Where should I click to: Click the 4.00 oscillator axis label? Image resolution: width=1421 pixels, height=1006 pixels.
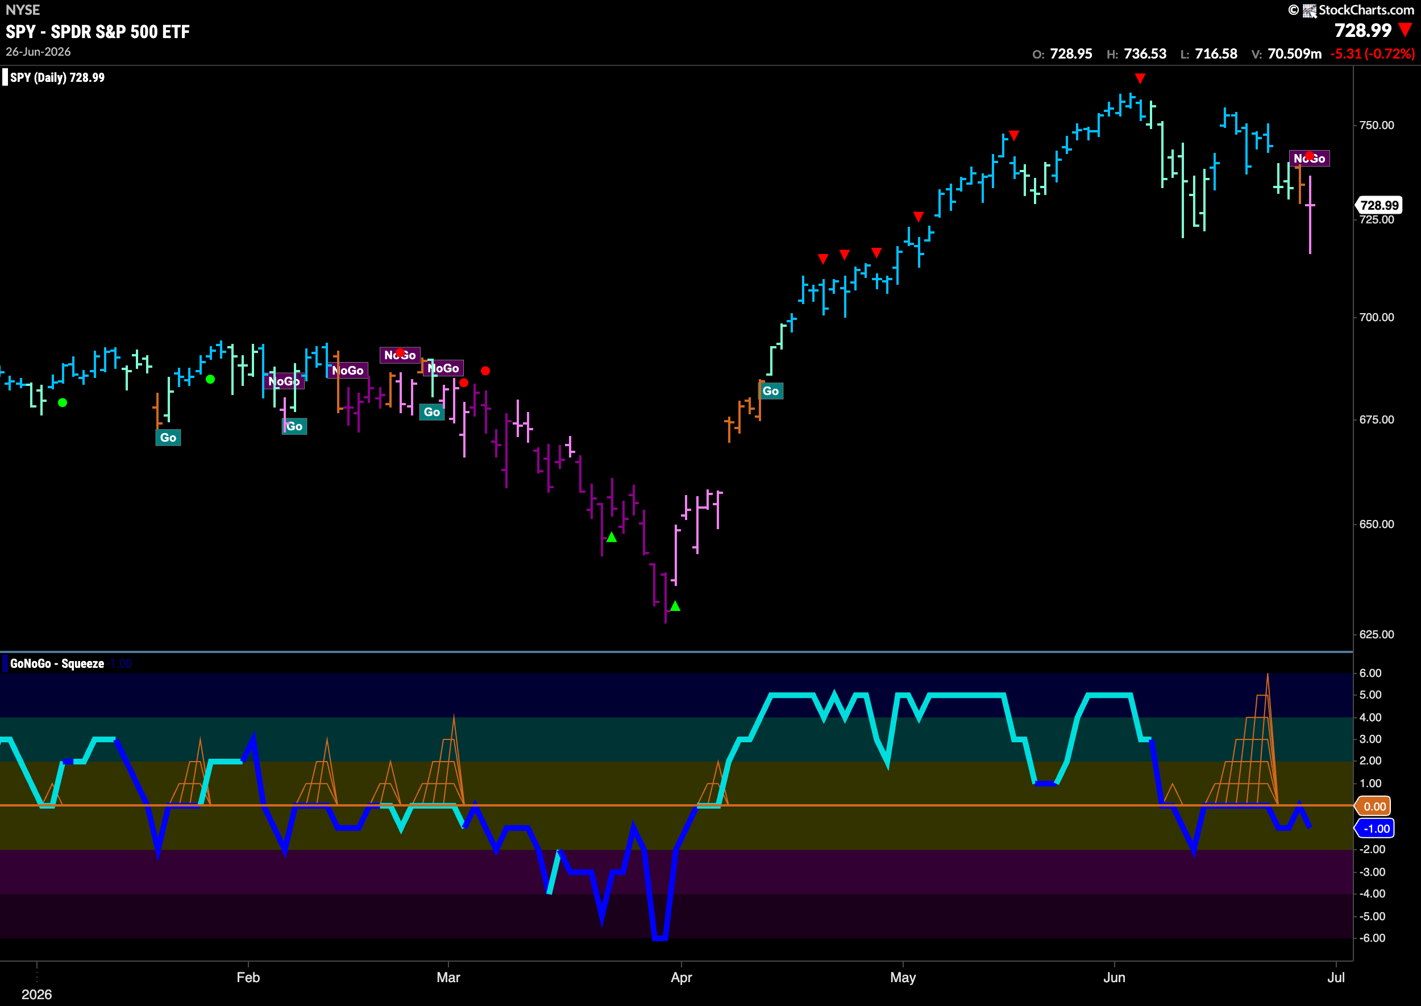pyautogui.click(x=1370, y=717)
